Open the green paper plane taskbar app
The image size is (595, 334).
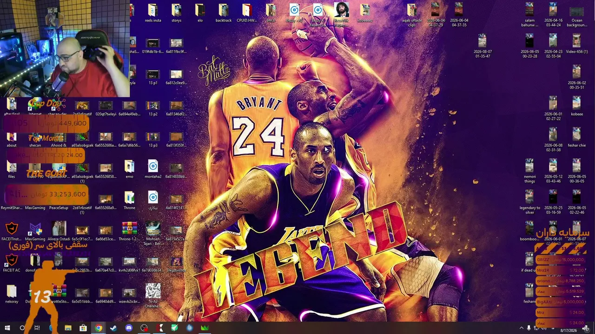174,328
